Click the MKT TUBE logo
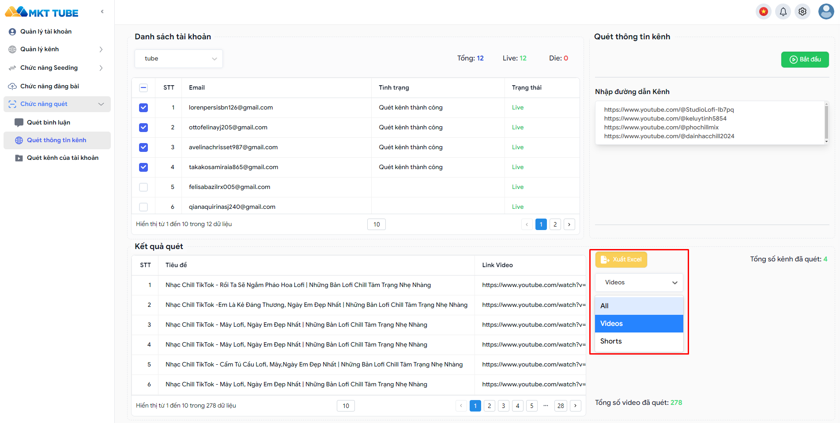 (41, 12)
